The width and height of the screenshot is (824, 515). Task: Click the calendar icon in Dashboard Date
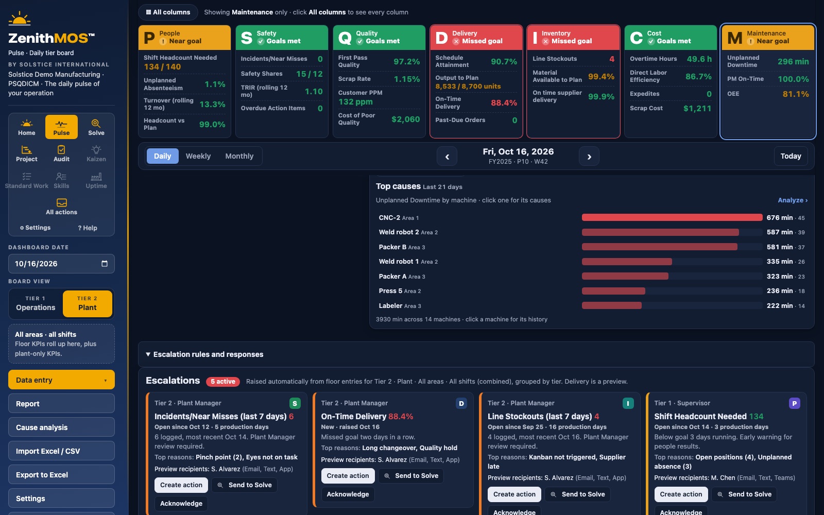pos(105,264)
